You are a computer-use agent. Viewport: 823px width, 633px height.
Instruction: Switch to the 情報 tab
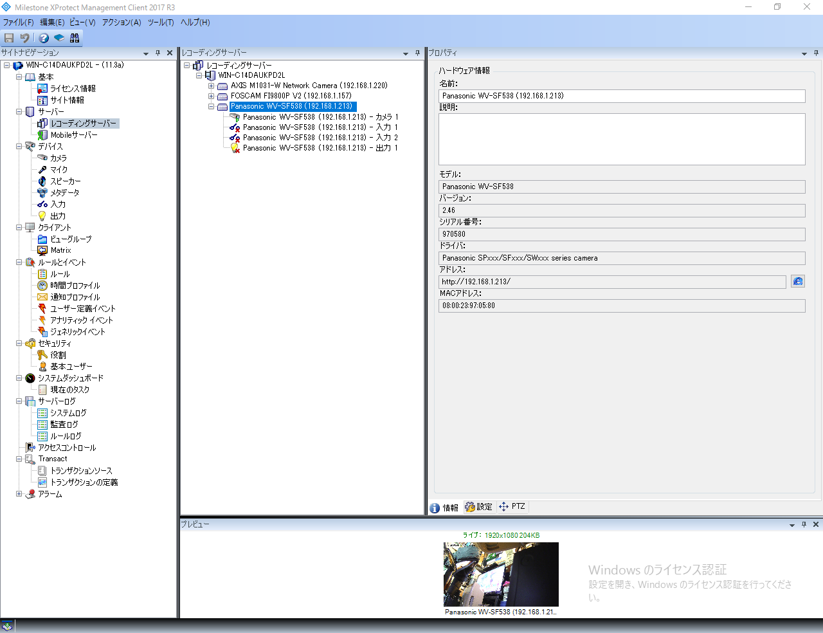tap(444, 508)
